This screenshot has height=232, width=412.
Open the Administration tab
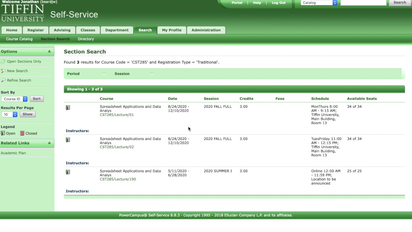tap(206, 30)
